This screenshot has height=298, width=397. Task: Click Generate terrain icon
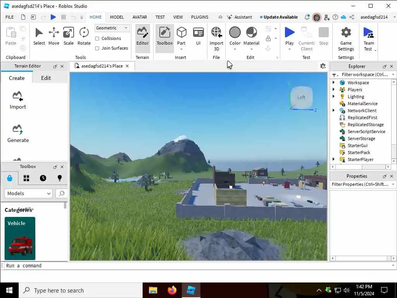pyautogui.click(x=17, y=129)
